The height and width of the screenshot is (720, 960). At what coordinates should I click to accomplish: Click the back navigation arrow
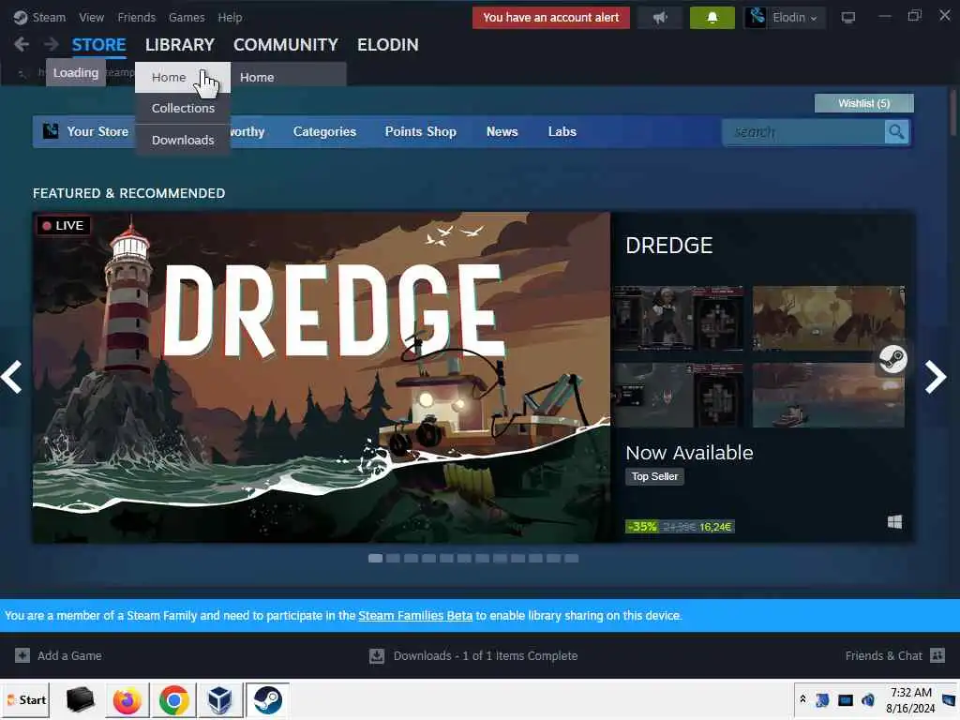22,44
